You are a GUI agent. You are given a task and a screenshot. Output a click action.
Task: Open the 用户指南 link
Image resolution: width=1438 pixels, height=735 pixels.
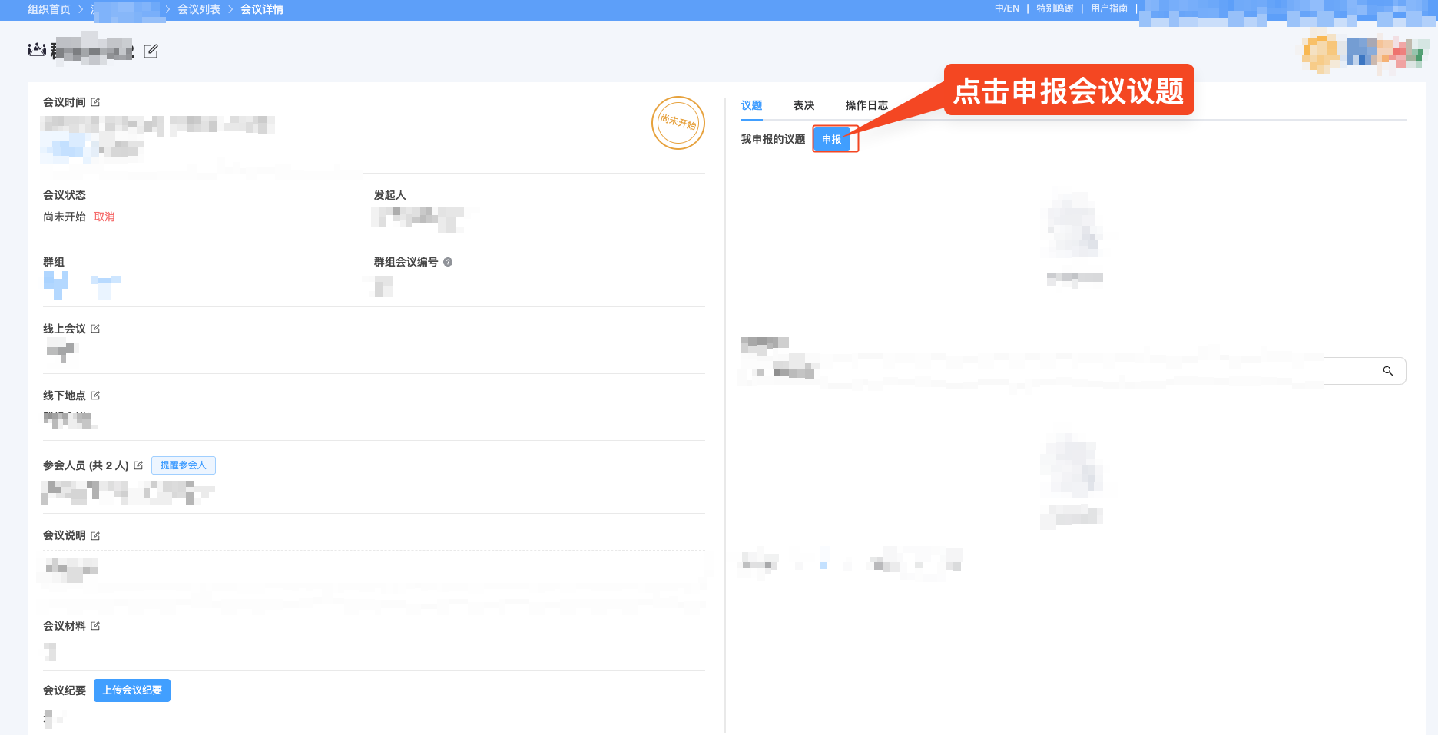tap(1108, 8)
